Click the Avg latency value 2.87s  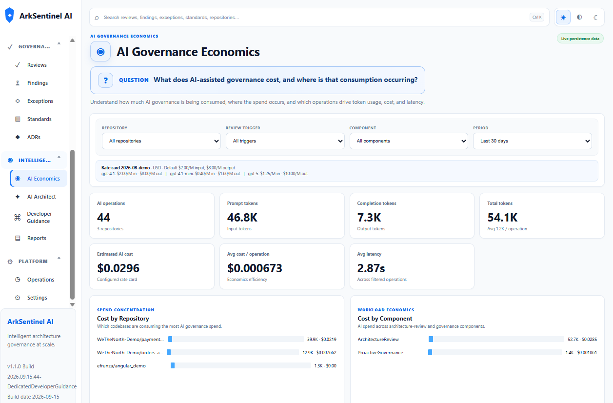(x=371, y=268)
